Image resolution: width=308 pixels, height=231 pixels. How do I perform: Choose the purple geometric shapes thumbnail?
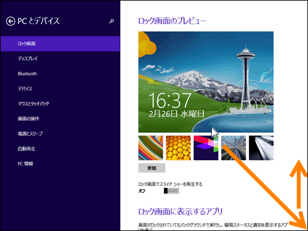(x=206, y=148)
